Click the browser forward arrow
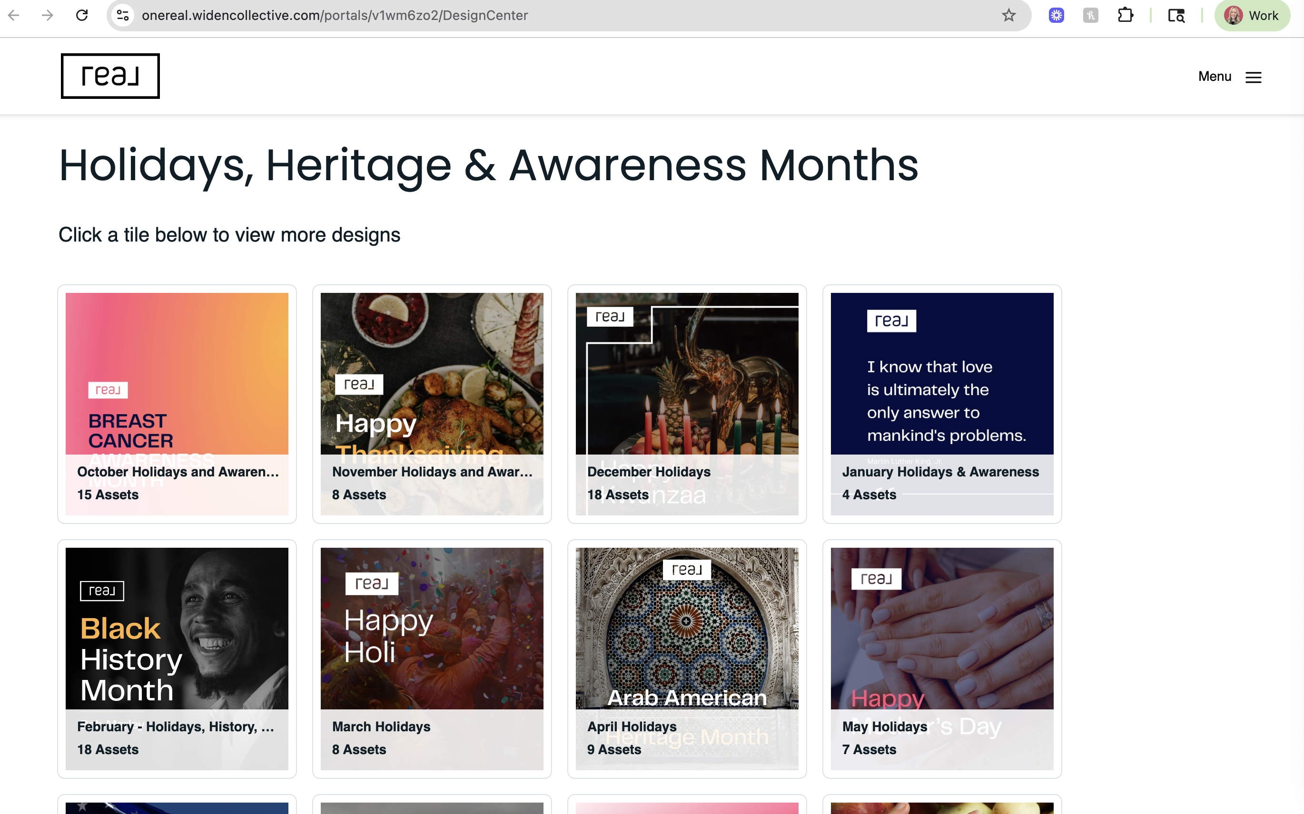 (48, 15)
